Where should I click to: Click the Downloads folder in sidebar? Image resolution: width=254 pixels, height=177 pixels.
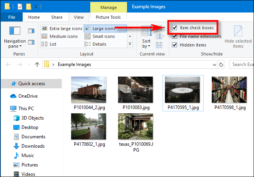33,146
